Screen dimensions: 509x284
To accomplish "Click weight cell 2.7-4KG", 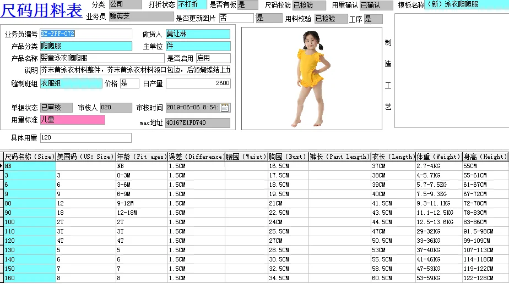I will click(439, 166).
